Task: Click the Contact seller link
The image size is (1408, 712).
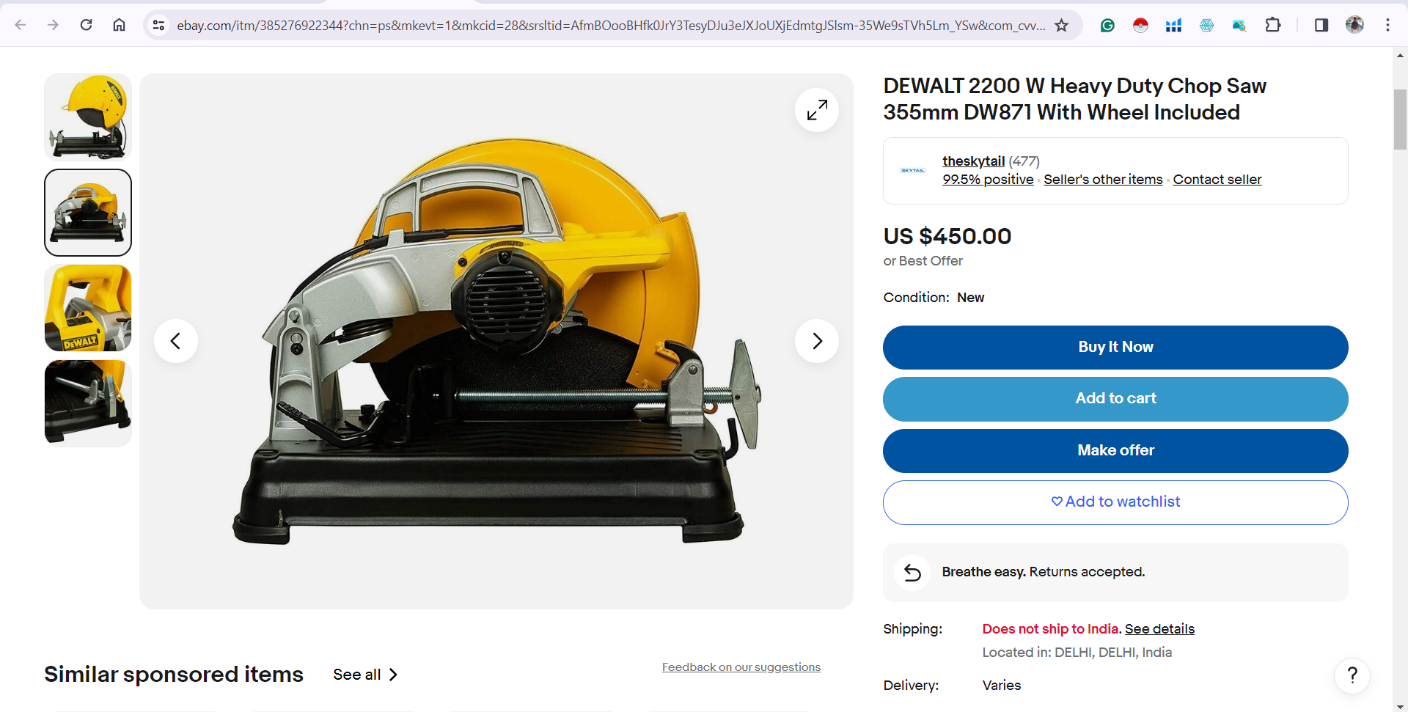Action: 1217,180
